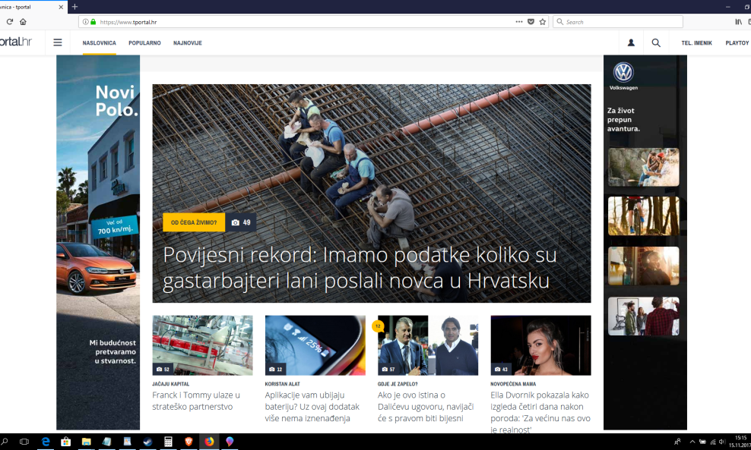This screenshot has width=751, height=450.
Task: Open the Firefox library icon
Action: click(739, 21)
